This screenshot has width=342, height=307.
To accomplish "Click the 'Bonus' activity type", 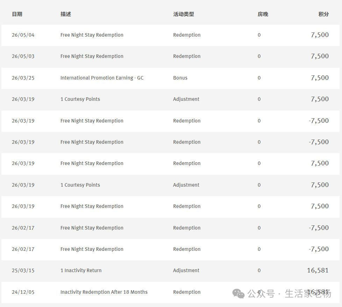I will (180, 78).
